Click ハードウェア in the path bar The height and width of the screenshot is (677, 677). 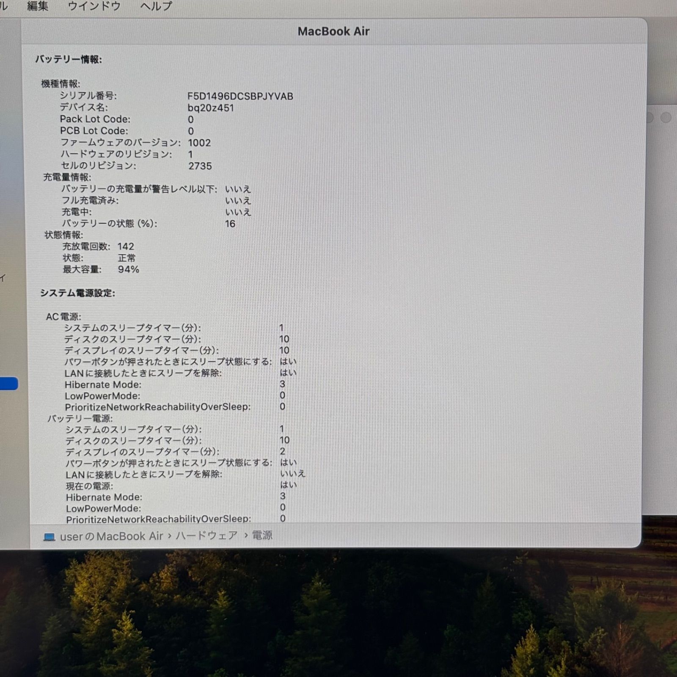pos(206,536)
